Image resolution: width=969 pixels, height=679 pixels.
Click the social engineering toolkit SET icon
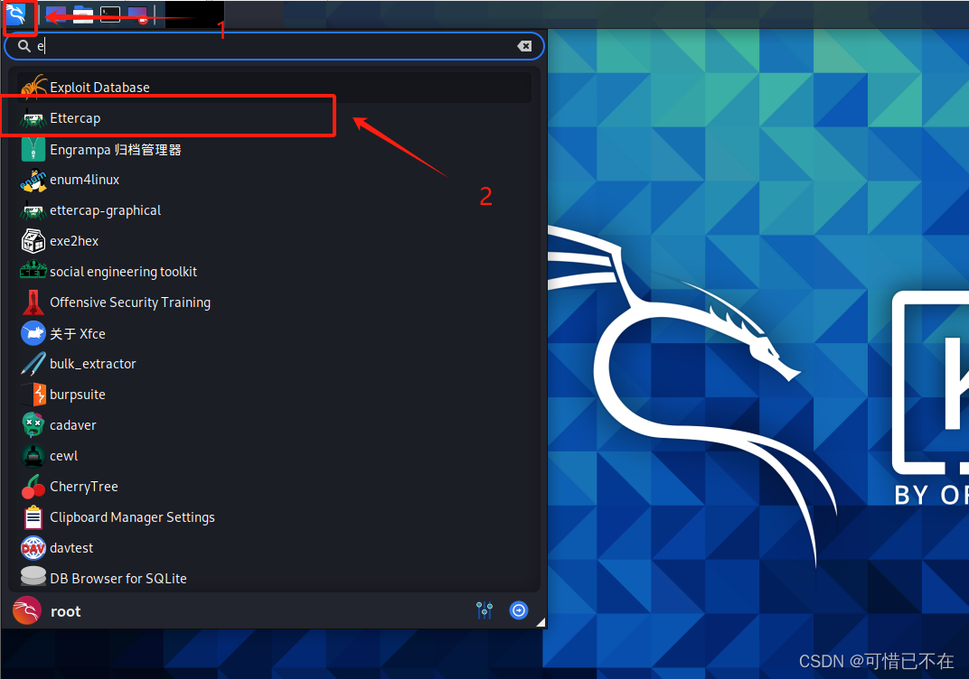coord(33,270)
